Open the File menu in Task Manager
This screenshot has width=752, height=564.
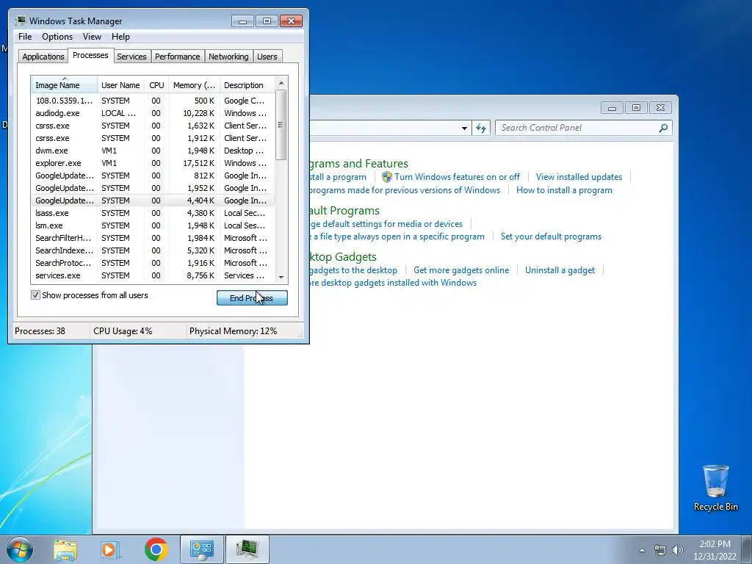pyautogui.click(x=25, y=37)
